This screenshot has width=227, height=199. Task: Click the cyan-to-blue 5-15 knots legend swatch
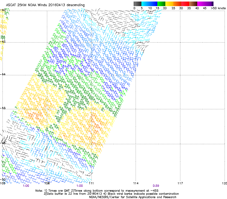coord(149,4)
